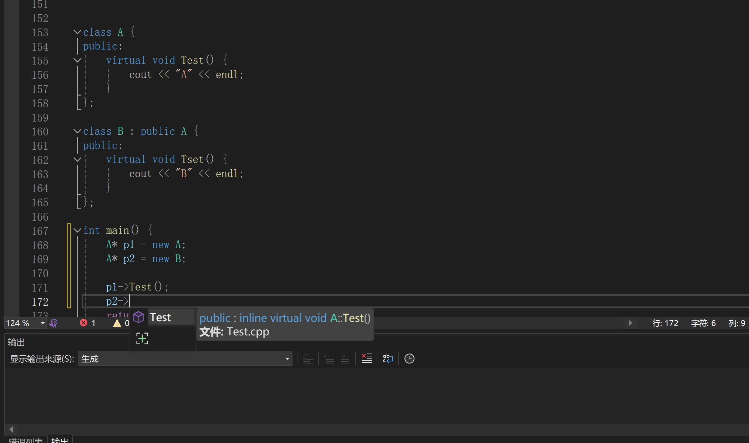Screen dimensions: 749x443
Task: Click the purple code cleanup icon
Action: 53,323
